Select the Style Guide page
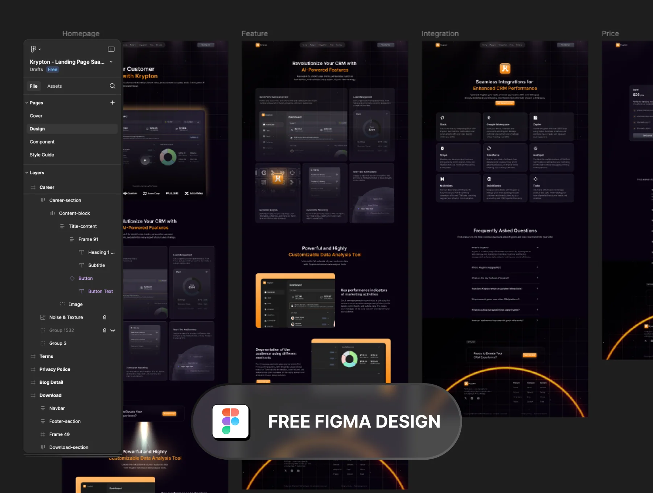The image size is (653, 493). click(x=72, y=155)
